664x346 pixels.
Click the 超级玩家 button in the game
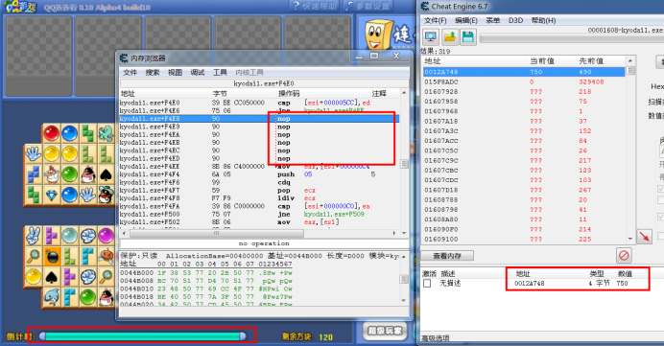(385, 331)
